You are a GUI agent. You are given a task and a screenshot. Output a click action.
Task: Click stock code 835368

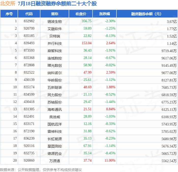pos(29,58)
